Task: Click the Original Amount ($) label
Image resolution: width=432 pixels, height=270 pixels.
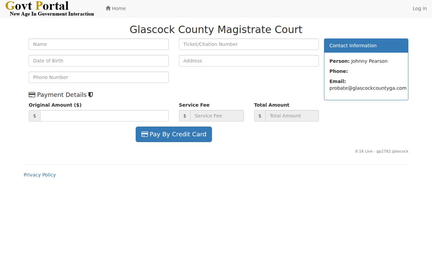Action: click(x=55, y=105)
